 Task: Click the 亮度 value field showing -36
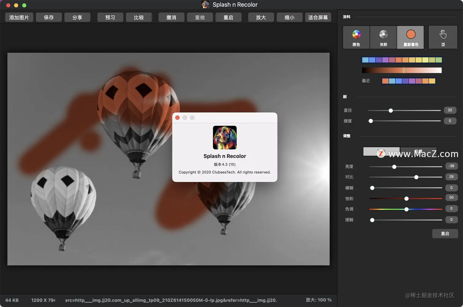(x=451, y=166)
